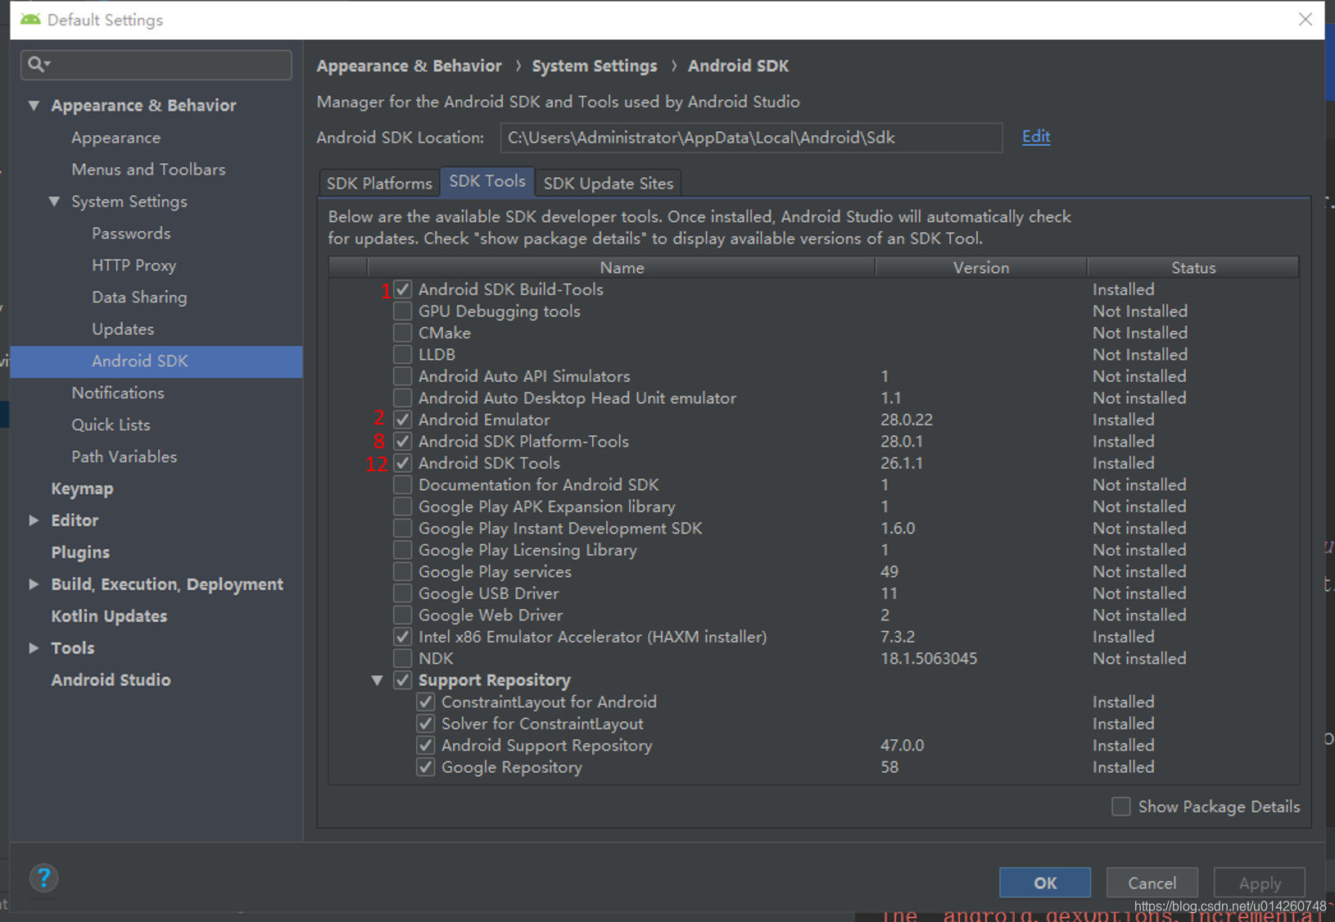
Task: Click the settings search field
Action: [x=156, y=64]
